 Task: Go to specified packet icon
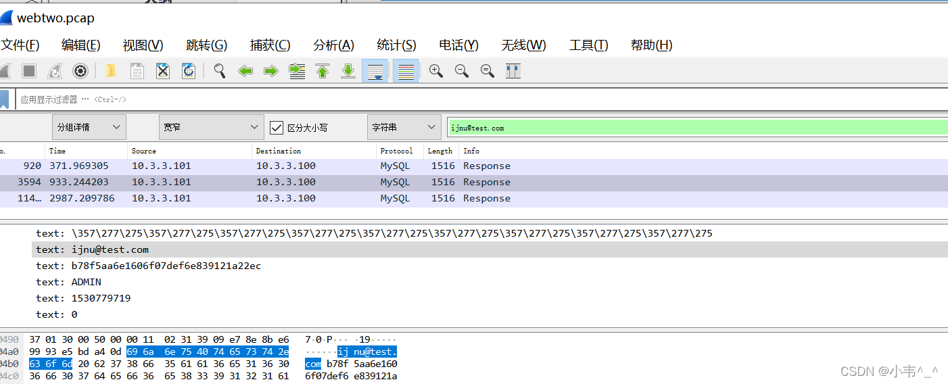(297, 71)
